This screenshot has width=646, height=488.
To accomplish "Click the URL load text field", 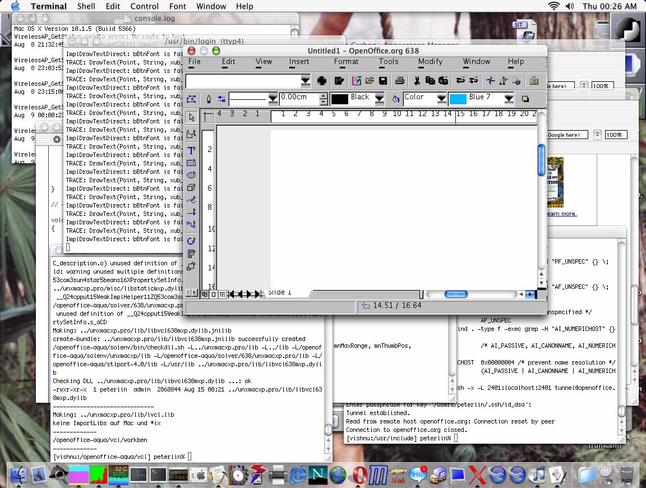I will coord(243,81).
